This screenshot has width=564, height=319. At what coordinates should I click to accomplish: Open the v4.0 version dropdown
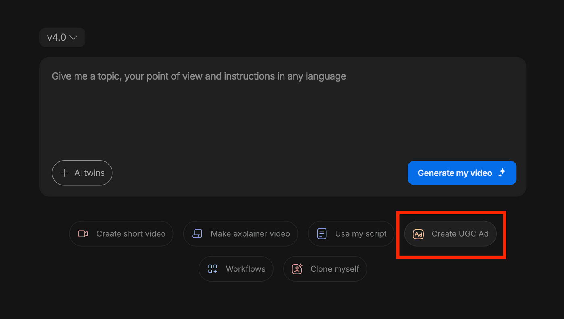62,37
